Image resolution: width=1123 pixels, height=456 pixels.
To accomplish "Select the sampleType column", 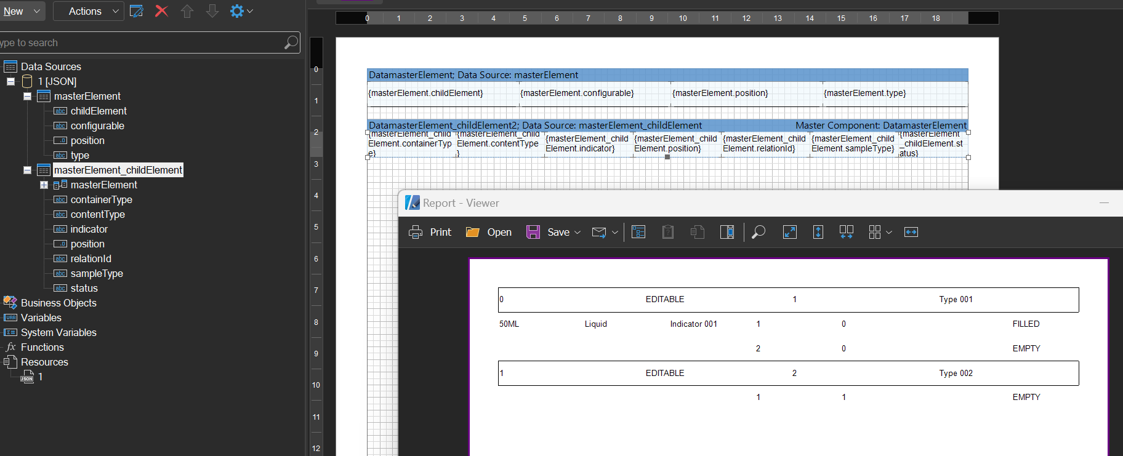I will 97,273.
